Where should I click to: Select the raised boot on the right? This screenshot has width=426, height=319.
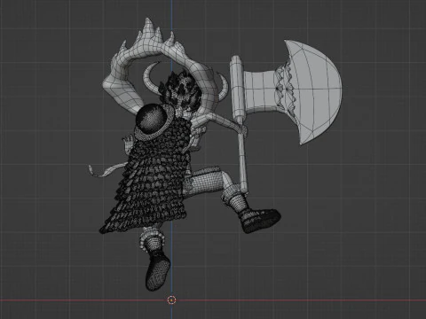(x=259, y=220)
